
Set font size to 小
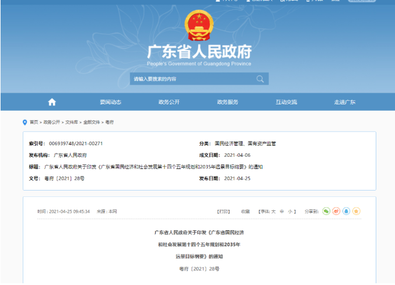click(290, 212)
